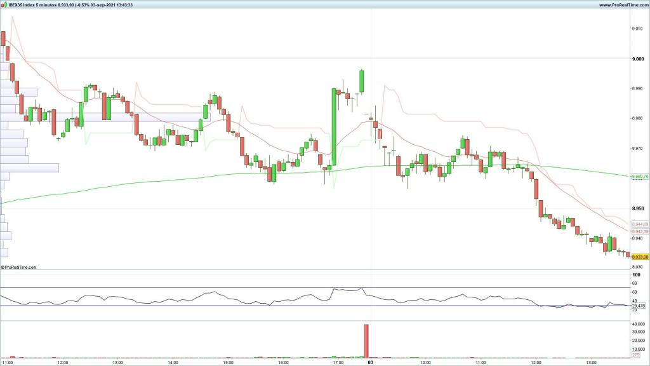The height and width of the screenshot is (366, 650).
Task: Click the 40.000 level on volume scale
Action: (639, 325)
